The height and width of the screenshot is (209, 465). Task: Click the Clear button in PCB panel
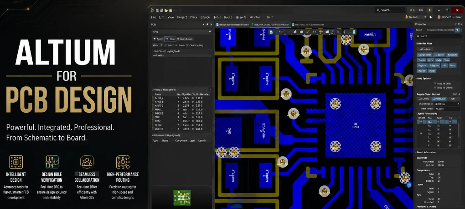[x=170, y=39]
